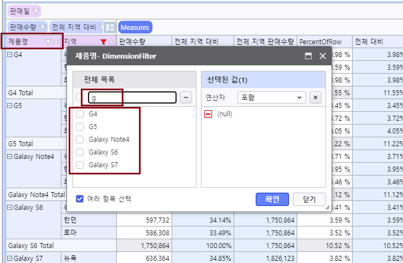The height and width of the screenshot is (263, 403).
Task: Maximize the DimensionFilter dialog
Action: 308,56
